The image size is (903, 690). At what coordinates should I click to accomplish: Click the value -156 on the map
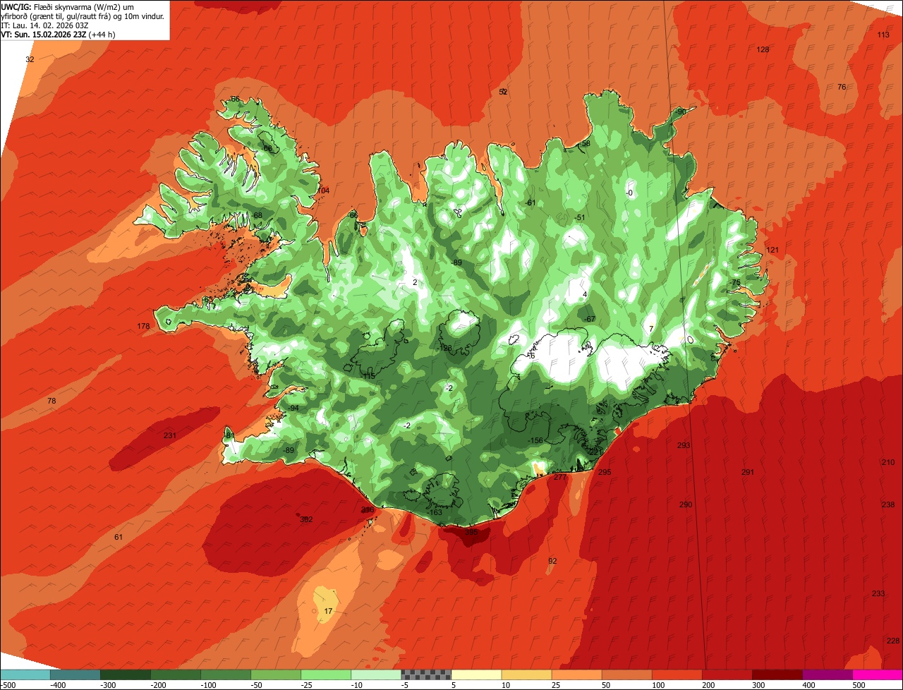pyautogui.click(x=535, y=440)
